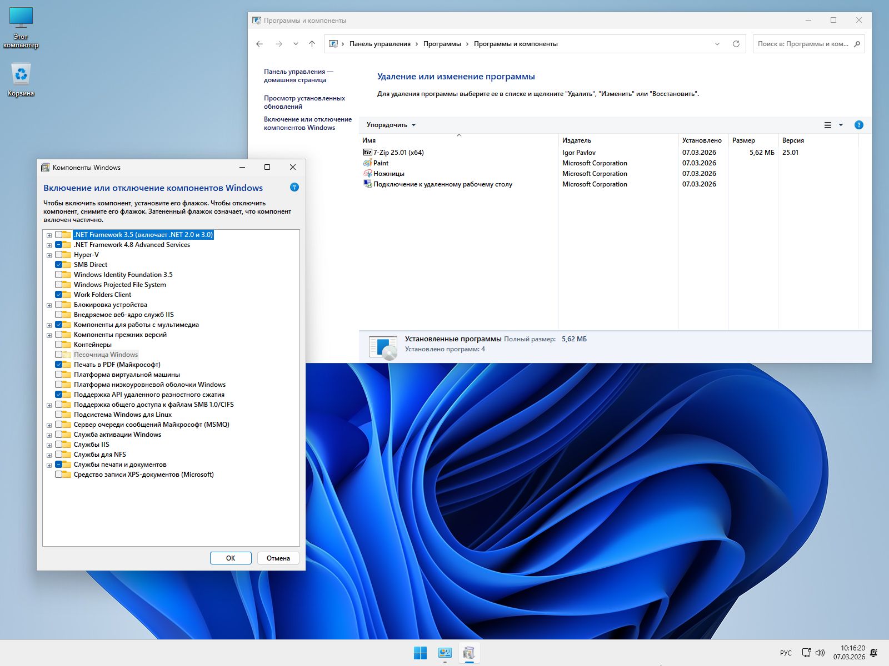Open help via the blue question mark icon
This screenshot has height=666, width=889.
click(859, 125)
